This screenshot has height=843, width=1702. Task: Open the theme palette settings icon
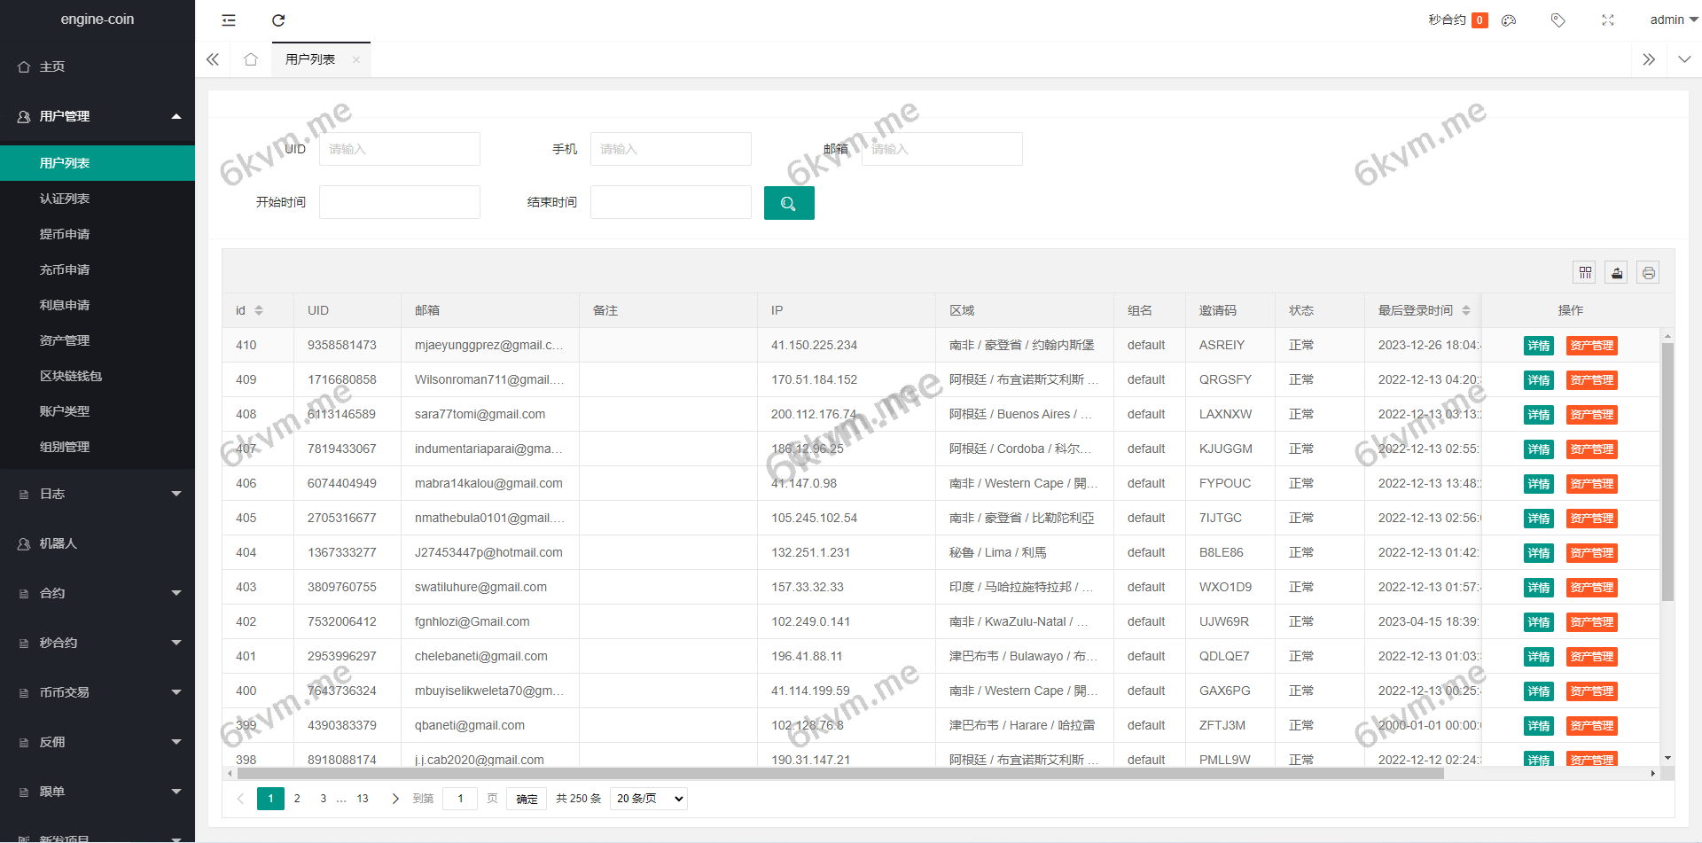tap(1509, 20)
